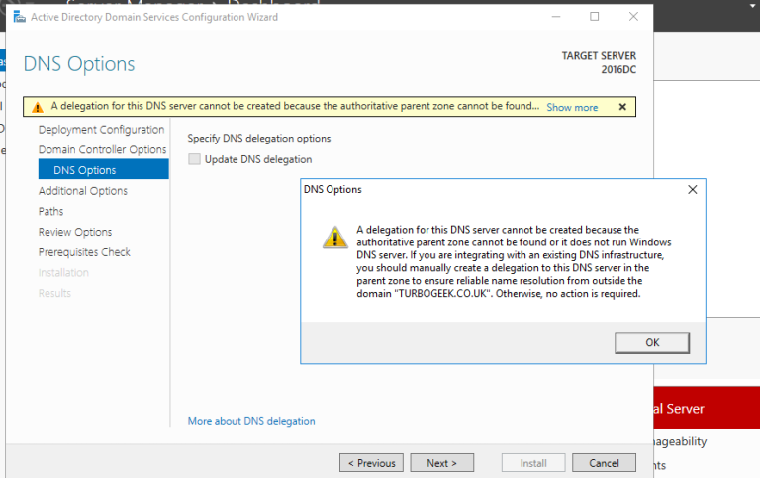Minimize the configuration wizard window
This screenshot has width=760, height=478.
pos(556,17)
